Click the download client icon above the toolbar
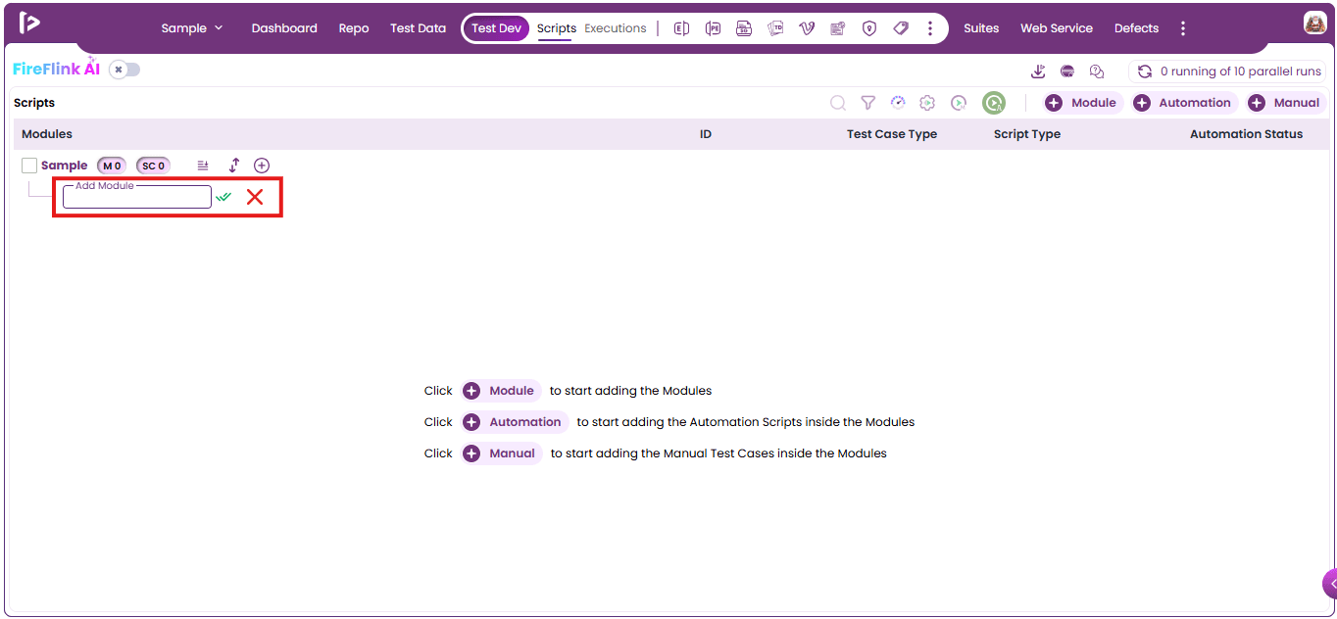This screenshot has height=619, width=1337. click(x=1038, y=71)
